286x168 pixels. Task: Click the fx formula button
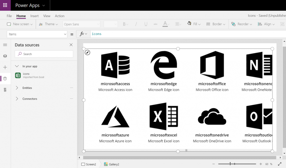[x=83, y=34]
